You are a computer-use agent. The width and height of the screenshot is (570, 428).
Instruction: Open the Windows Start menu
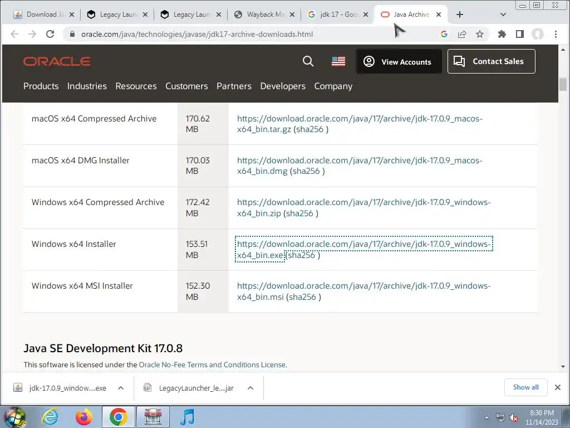click(x=14, y=417)
